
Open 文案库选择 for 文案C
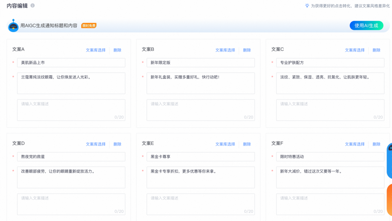355,50
